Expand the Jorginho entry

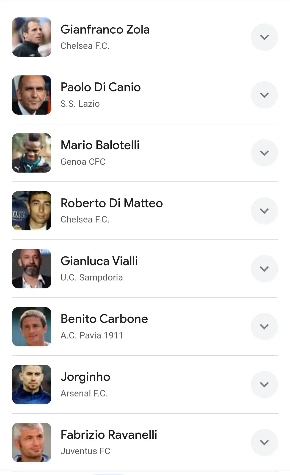[x=264, y=384]
